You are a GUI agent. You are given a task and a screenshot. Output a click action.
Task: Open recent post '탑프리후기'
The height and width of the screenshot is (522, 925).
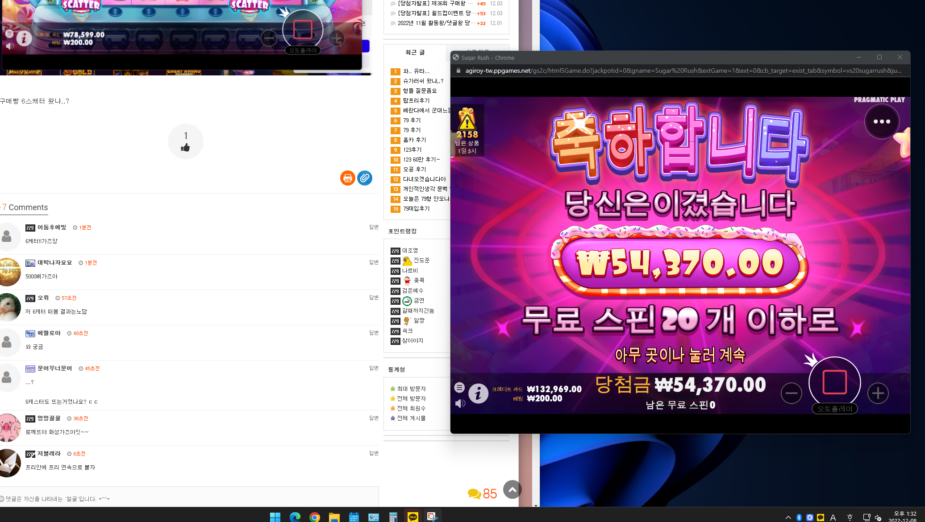point(416,100)
